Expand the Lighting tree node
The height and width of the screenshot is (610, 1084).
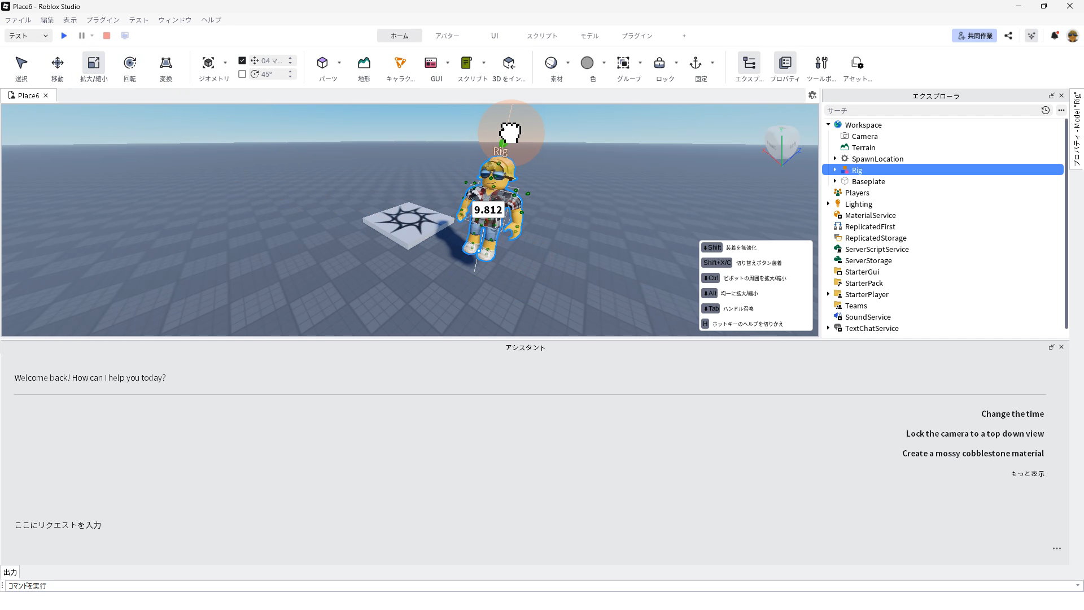[828, 204]
